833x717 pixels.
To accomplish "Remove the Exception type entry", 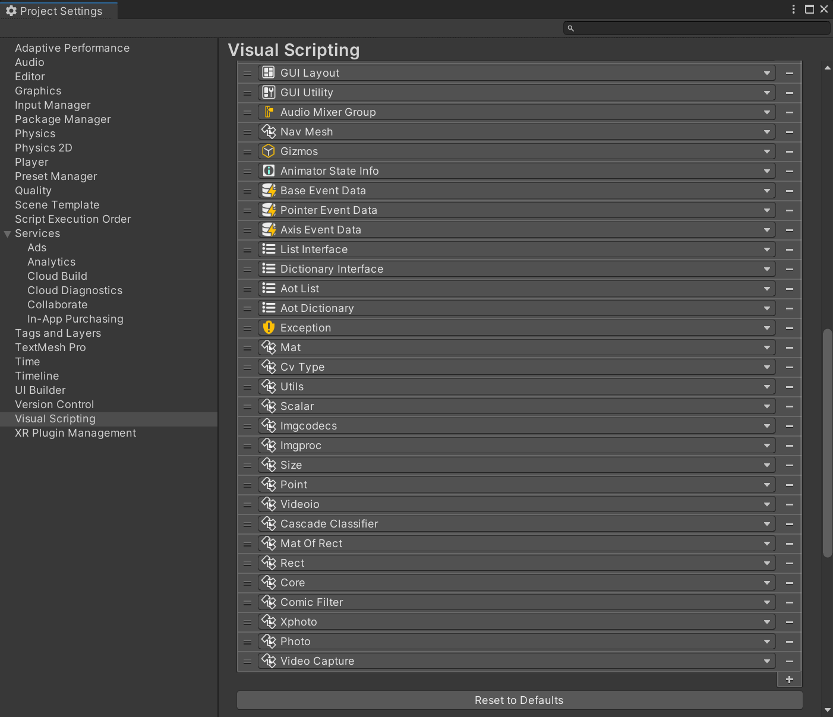I will tap(790, 328).
